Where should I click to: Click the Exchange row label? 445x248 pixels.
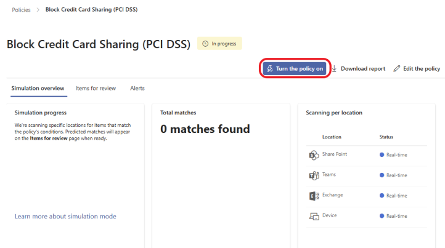click(x=332, y=194)
